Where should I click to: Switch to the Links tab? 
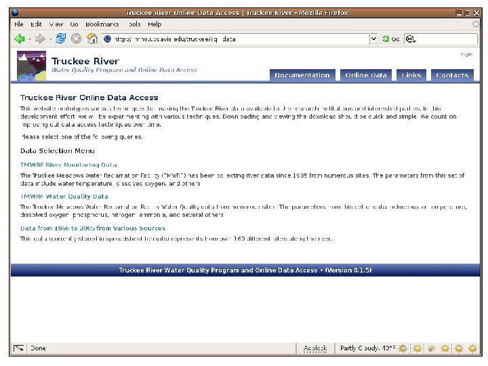411,75
